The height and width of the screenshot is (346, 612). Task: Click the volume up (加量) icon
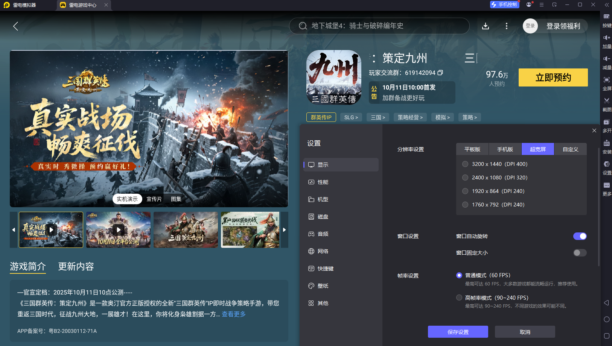click(x=606, y=38)
